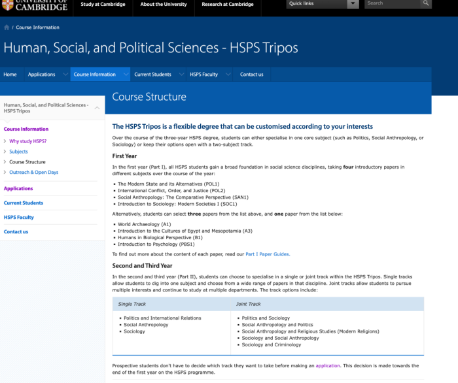Expand the Applications nav chevron
458x383 pixels.
click(65, 75)
